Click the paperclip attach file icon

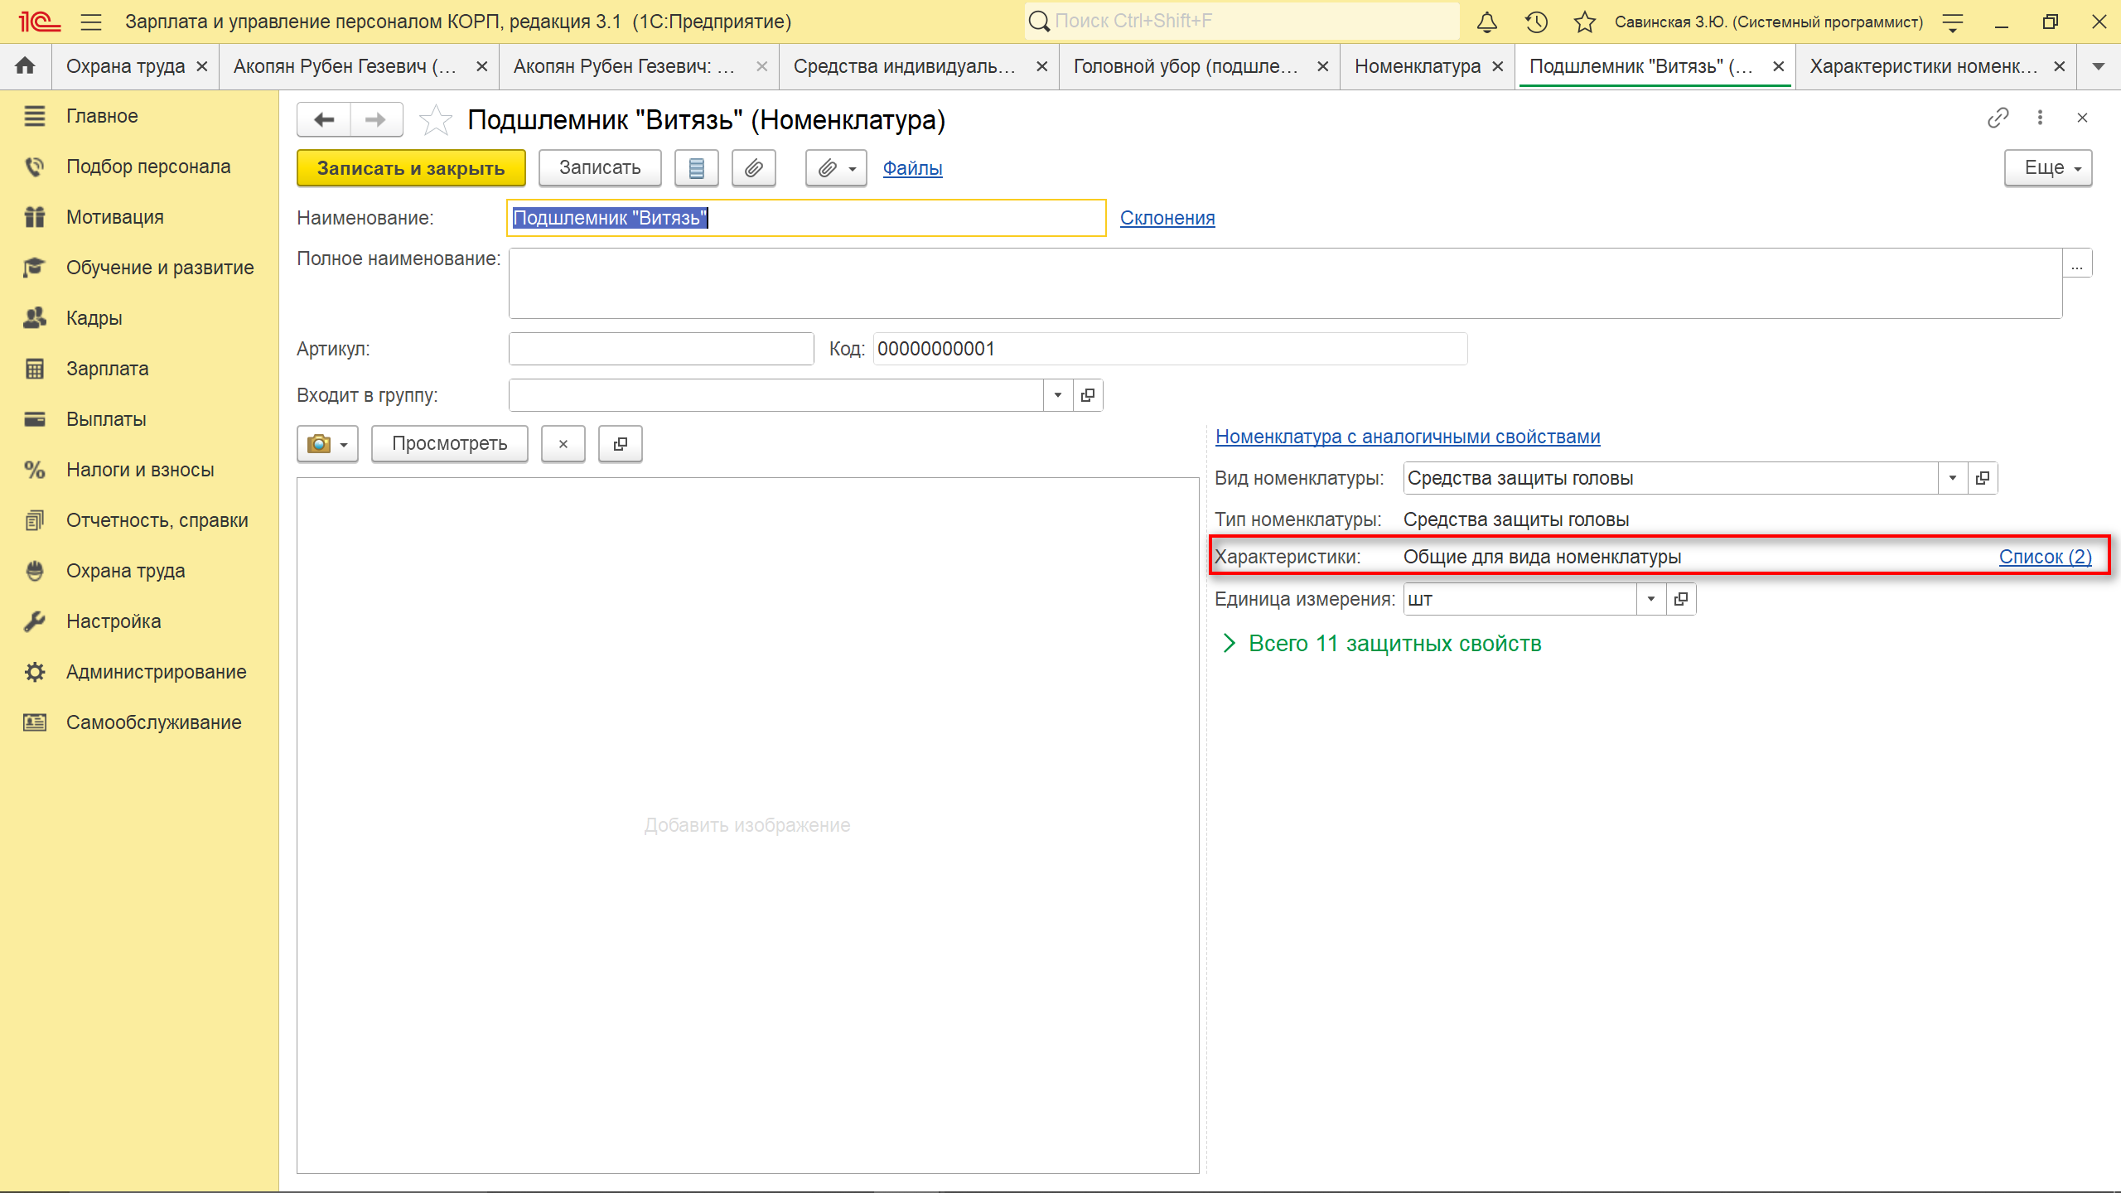click(x=753, y=168)
